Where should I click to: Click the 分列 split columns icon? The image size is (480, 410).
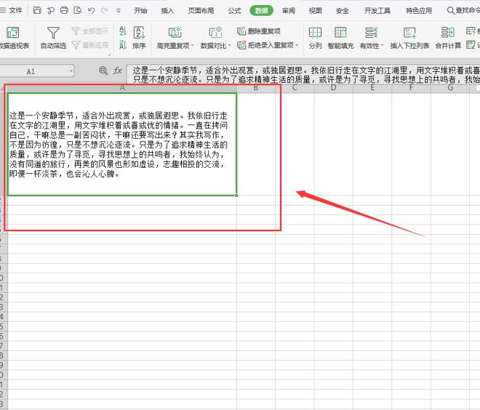(315, 32)
